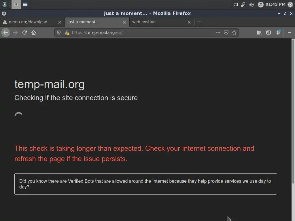
Task: Close the Just a moment tab
Action: pyautogui.click(x=124, y=22)
